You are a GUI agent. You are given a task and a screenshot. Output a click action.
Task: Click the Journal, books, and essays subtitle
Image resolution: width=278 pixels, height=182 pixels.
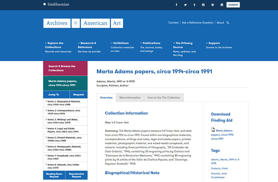(x=151, y=49)
